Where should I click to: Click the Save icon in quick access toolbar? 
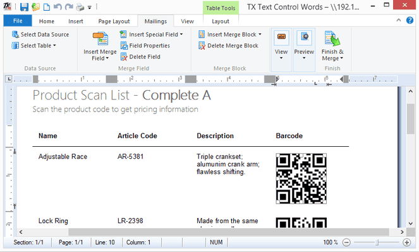pyautogui.click(x=24, y=8)
